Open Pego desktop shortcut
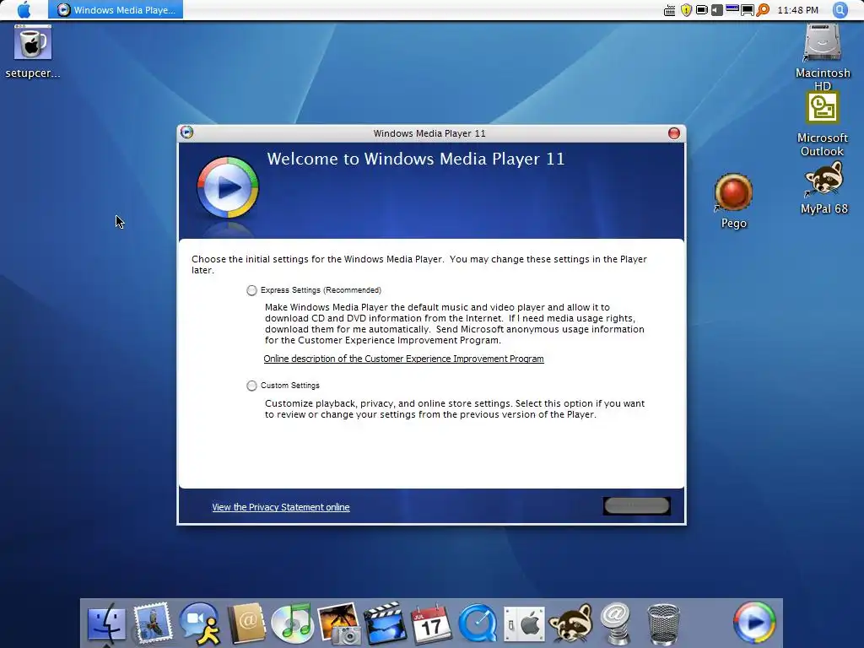This screenshot has width=864, height=648. click(733, 200)
